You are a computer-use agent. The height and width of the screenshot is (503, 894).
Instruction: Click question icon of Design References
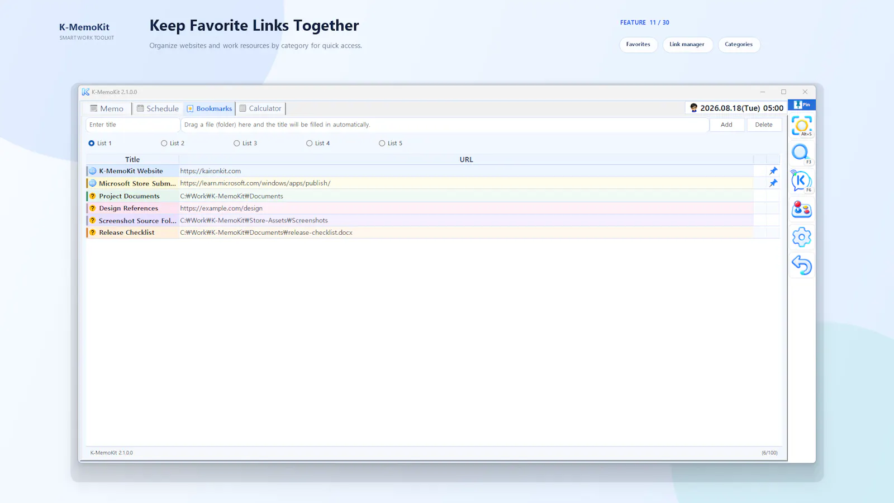pos(93,208)
